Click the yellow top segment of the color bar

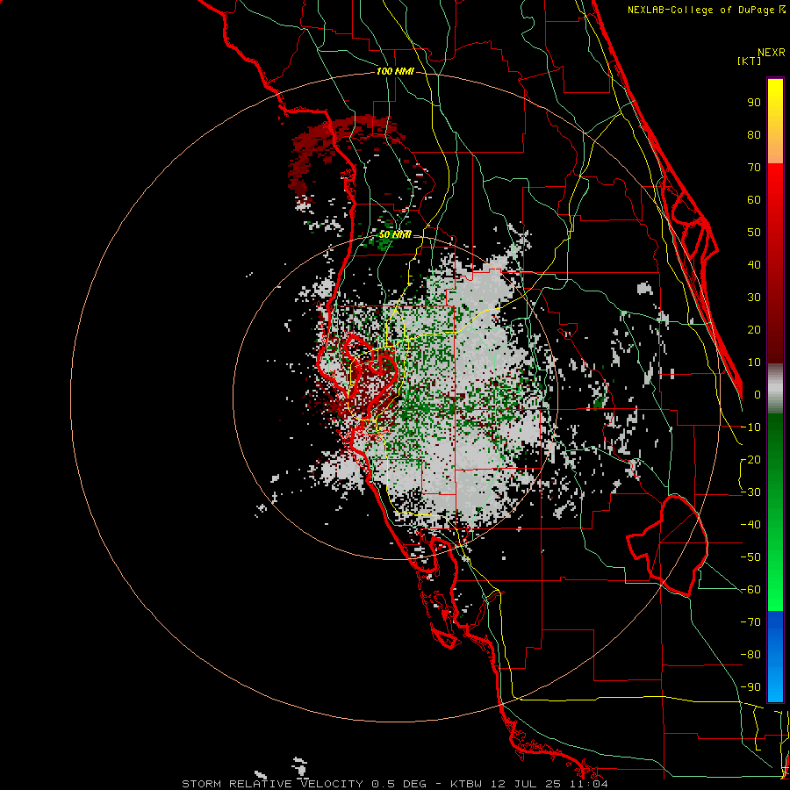click(x=775, y=120)
